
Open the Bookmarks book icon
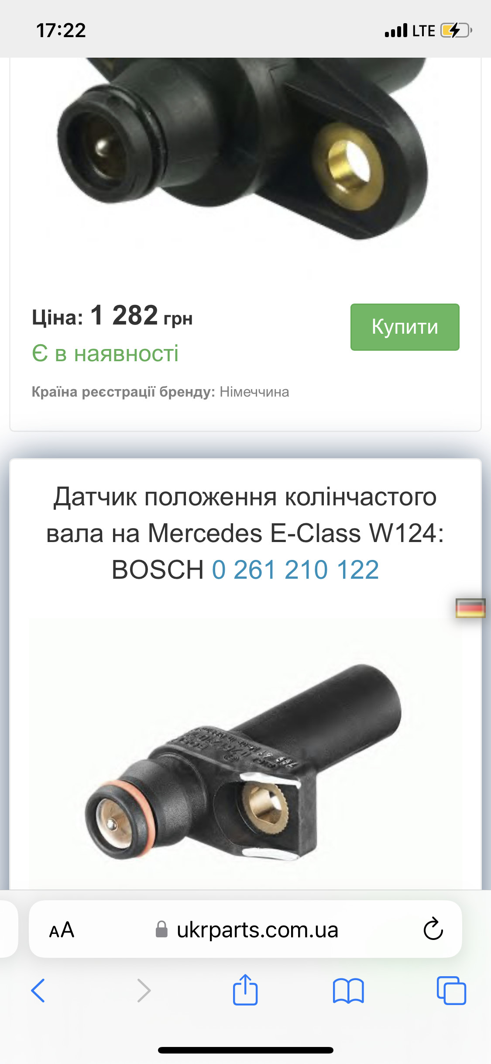[x=348, y=991]
